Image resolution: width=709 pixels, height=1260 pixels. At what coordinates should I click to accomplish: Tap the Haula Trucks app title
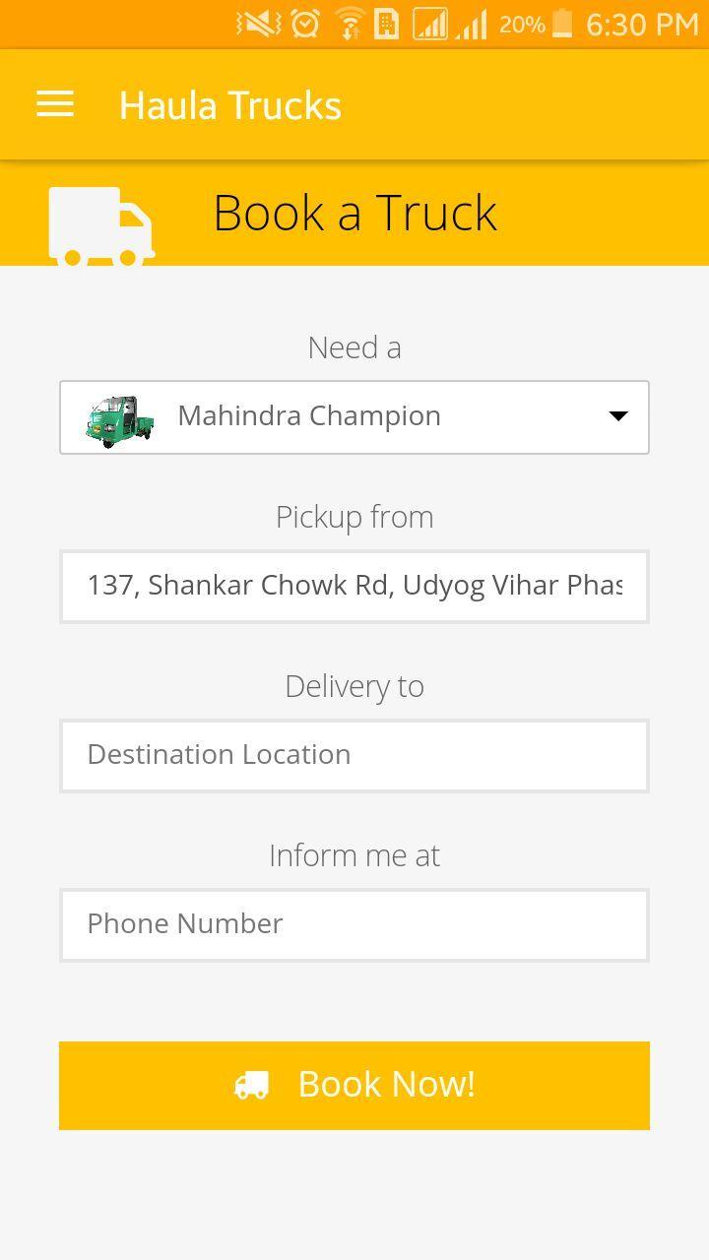230,105
